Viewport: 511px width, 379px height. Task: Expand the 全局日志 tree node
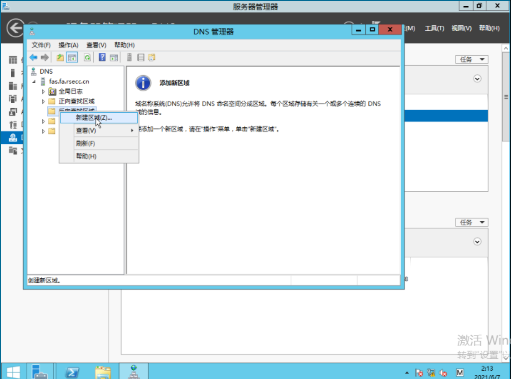(43, 91)
